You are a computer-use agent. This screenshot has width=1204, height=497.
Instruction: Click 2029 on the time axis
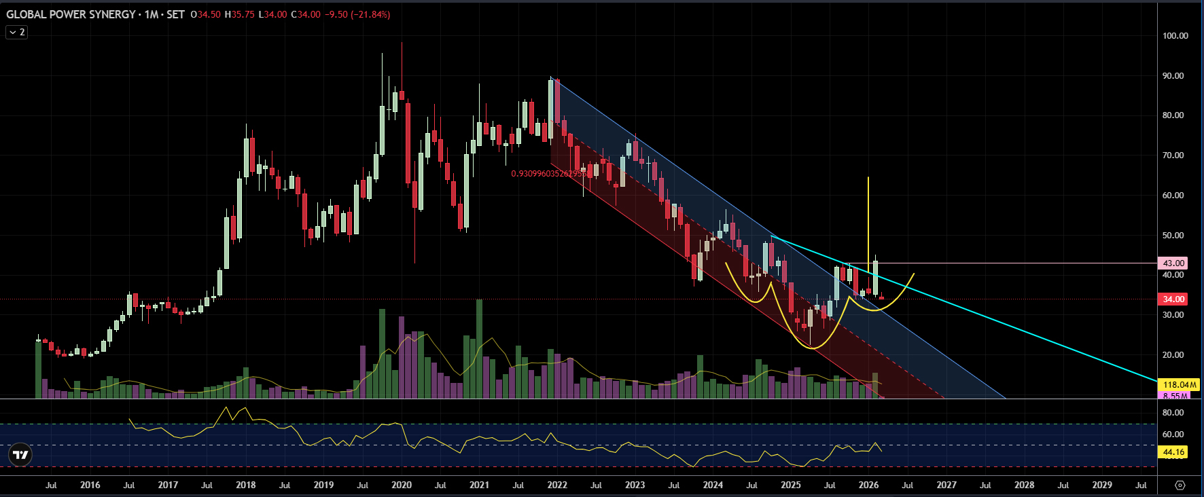point(1102,485)
